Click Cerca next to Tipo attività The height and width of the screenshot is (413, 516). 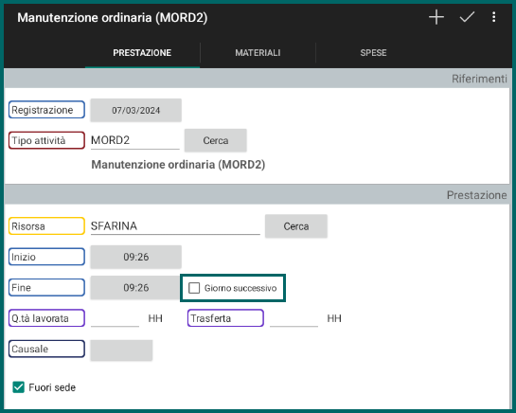tap(216, 140)
